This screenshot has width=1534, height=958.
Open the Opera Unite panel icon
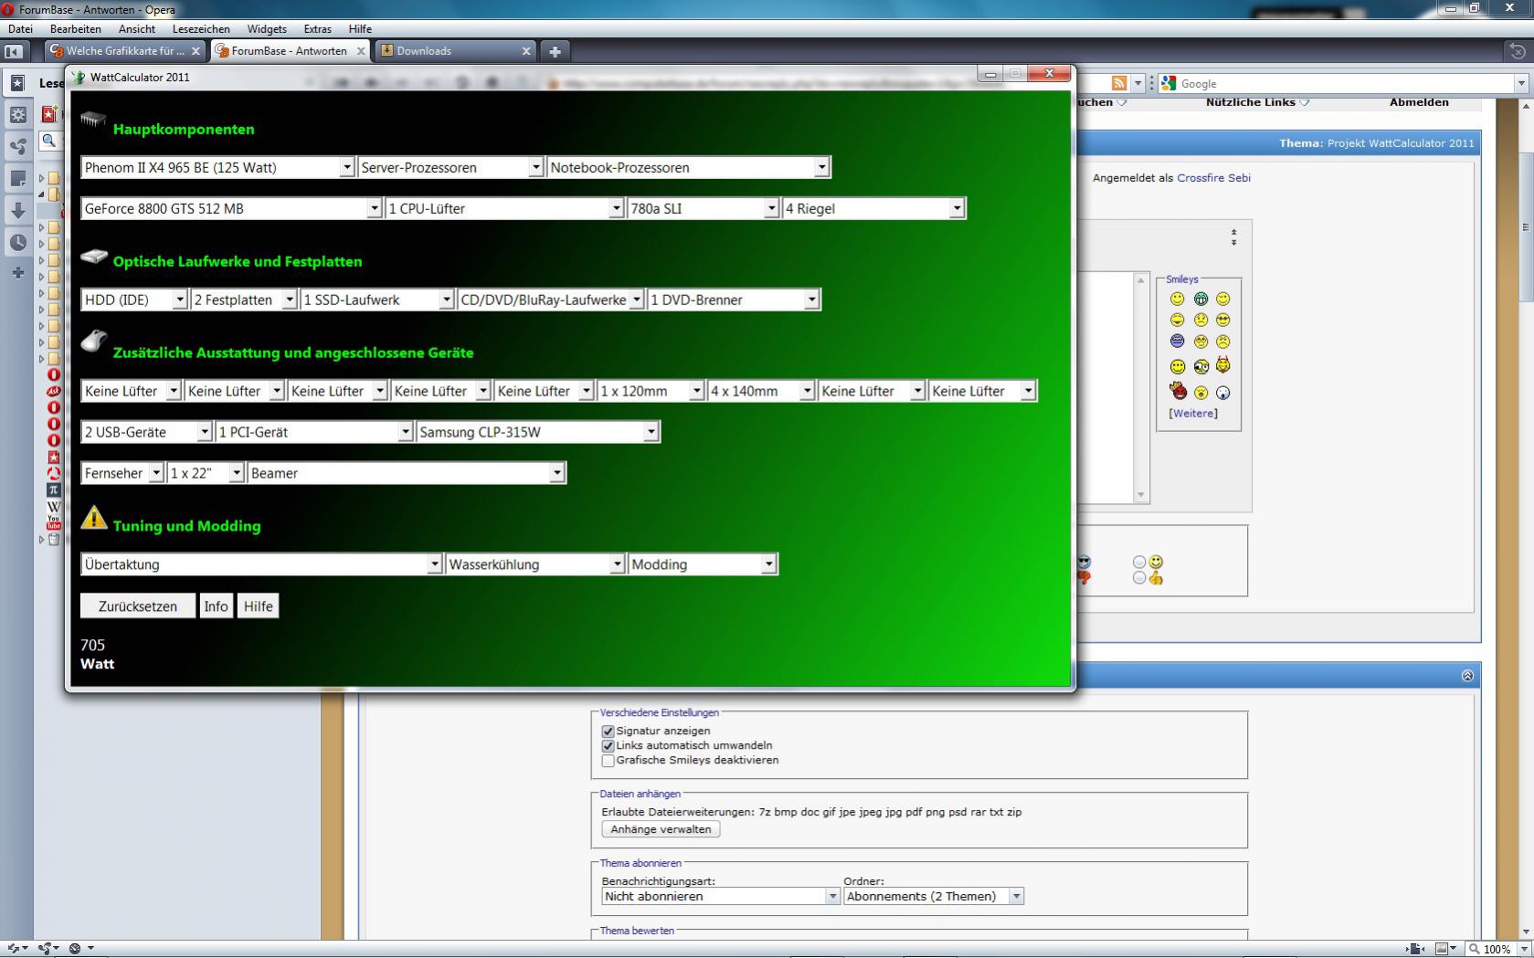point(17,146)
